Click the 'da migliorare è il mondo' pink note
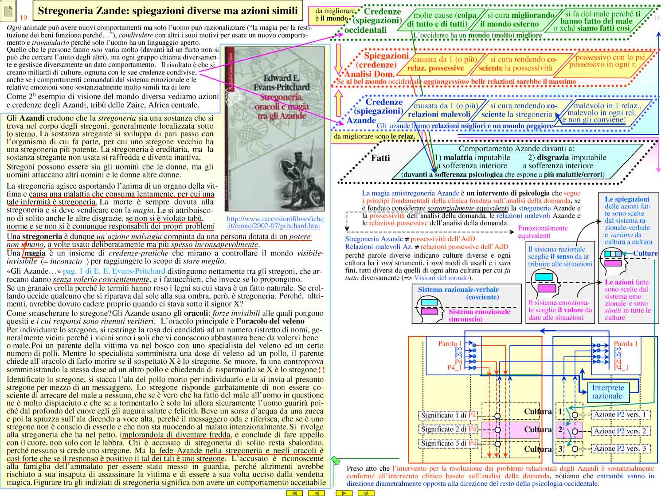 click(334, 15)
